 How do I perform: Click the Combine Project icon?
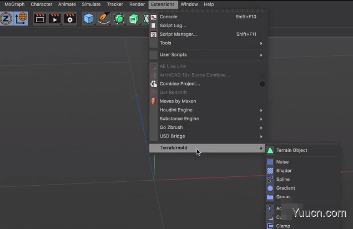coord(154,84)
